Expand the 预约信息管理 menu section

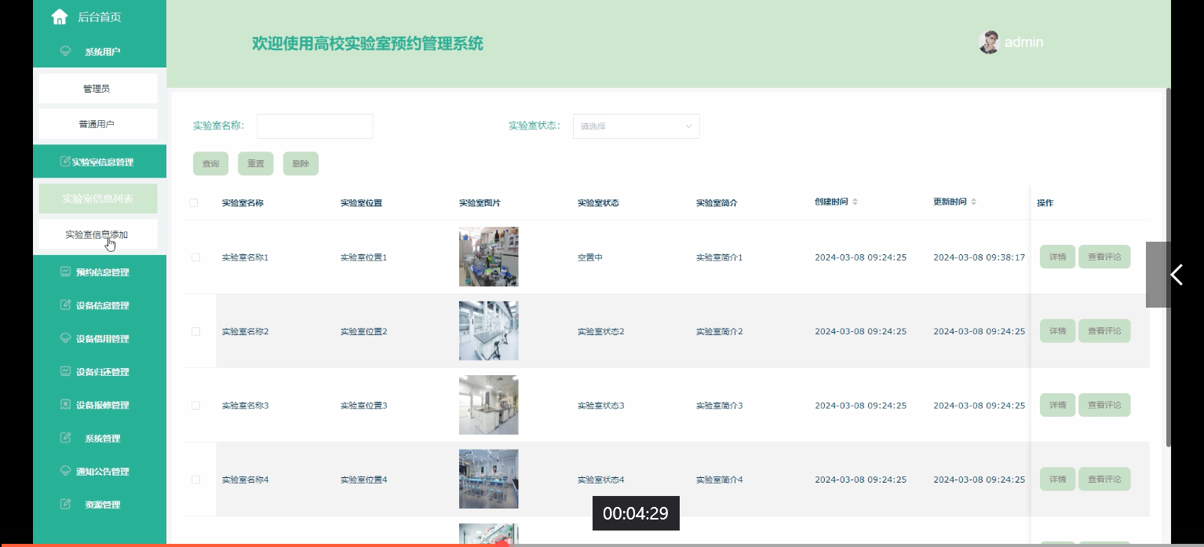tap(100, 272)
